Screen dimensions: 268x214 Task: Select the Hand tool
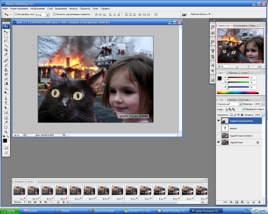click(6, 127)
